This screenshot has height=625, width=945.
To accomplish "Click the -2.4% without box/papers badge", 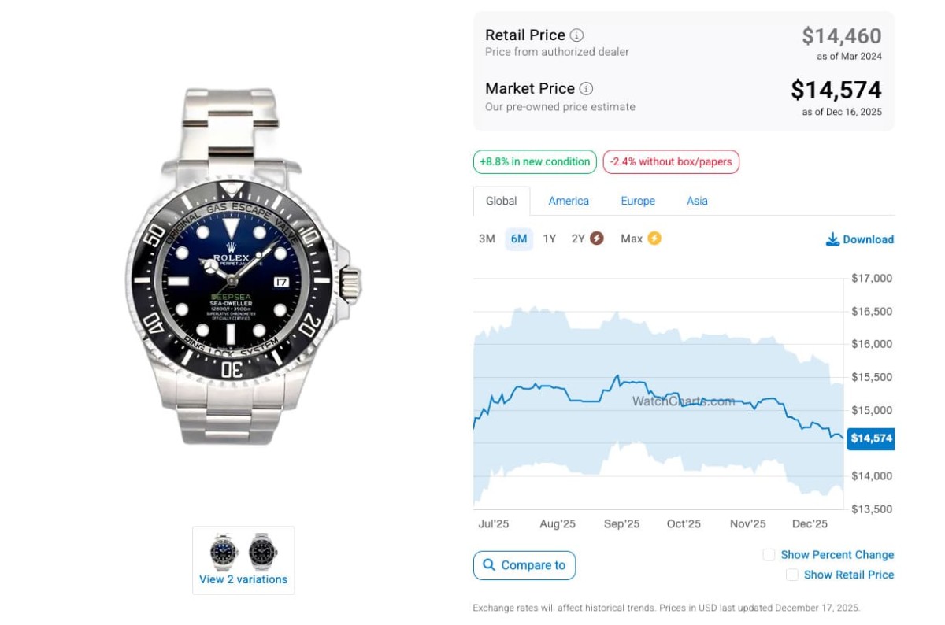I will [671, 162].
